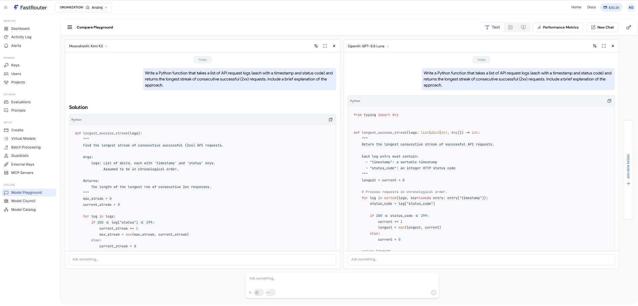This screenshot has width=638, height=306.
Task: Open Model Catalog in the sidebar
Action: coord(29,209)
